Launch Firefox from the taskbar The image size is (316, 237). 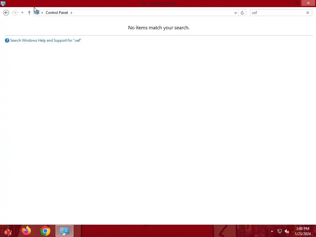[x=26, y=231]
